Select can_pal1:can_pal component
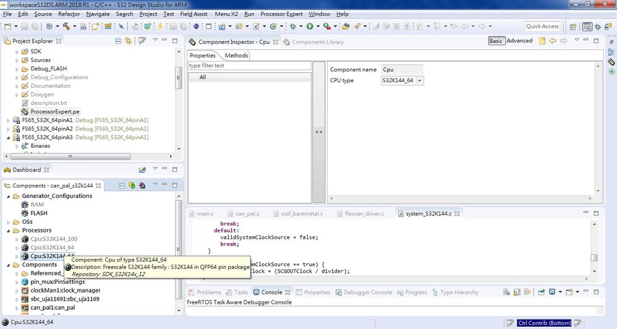 pos(53,308)
